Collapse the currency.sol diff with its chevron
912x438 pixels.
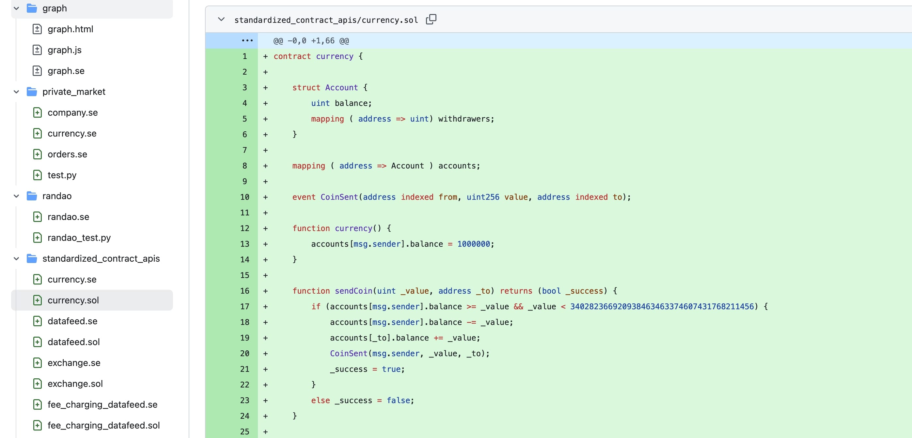[x=221, y=19]
